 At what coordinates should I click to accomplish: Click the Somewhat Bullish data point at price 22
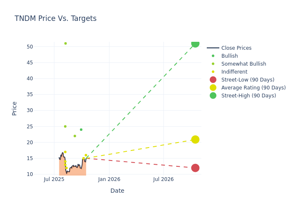pyautogui.click(x=75, y=136)
